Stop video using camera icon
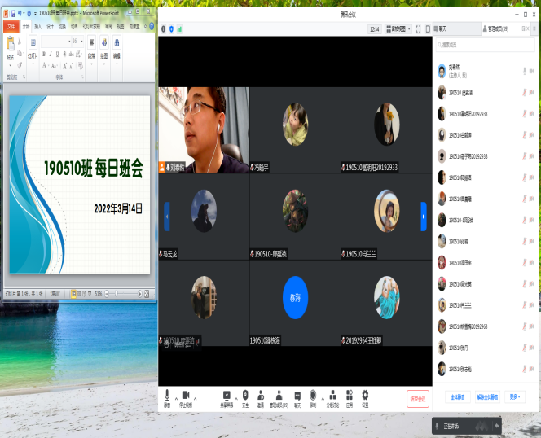 (186, 396)
